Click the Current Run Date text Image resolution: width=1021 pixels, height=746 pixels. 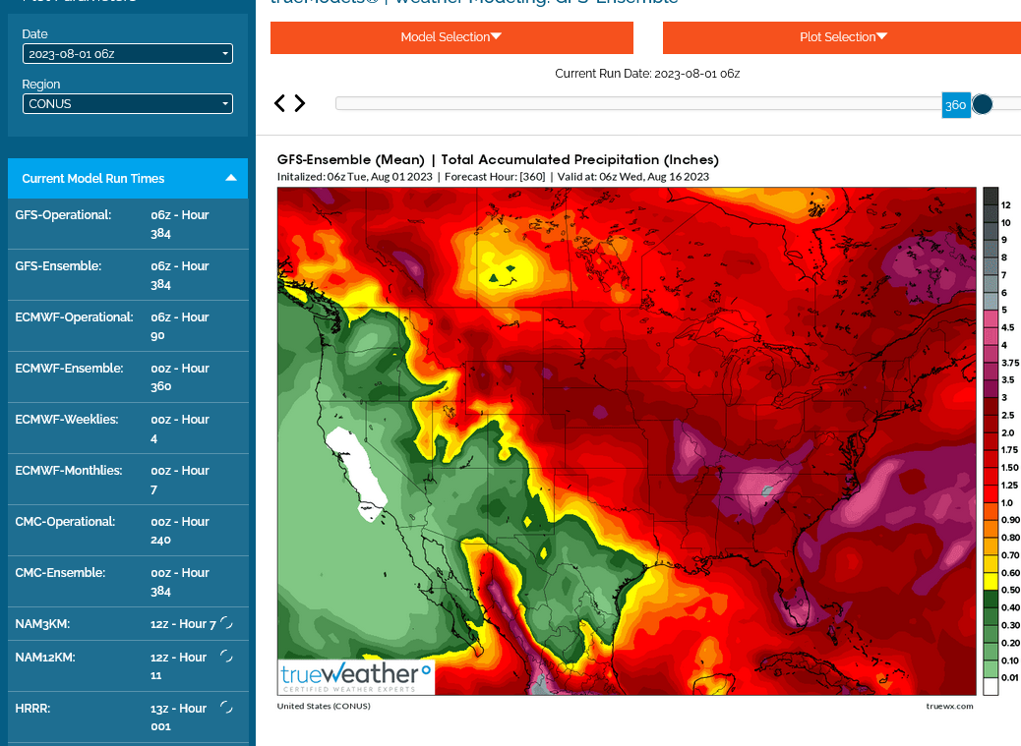[x=647, y=74]
